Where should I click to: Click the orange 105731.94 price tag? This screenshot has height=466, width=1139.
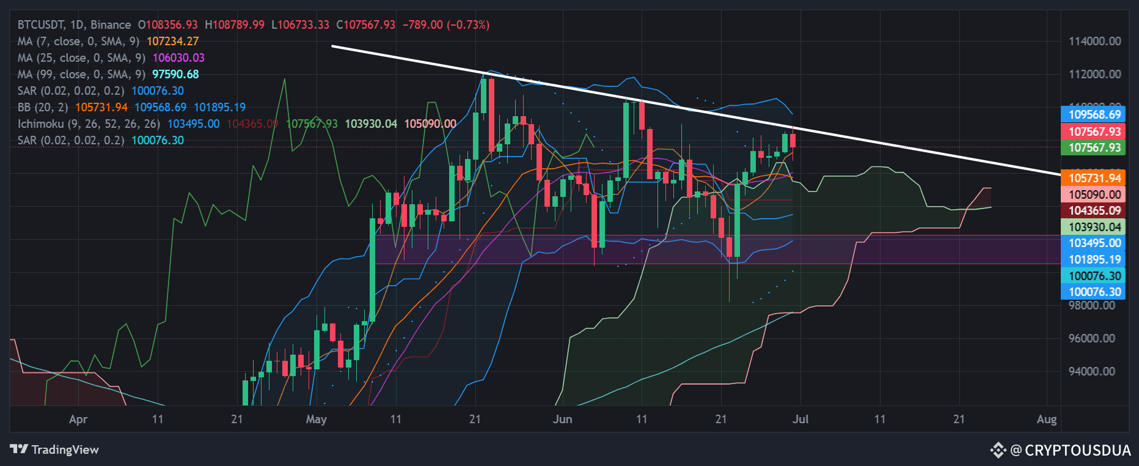coord(1094,178)
